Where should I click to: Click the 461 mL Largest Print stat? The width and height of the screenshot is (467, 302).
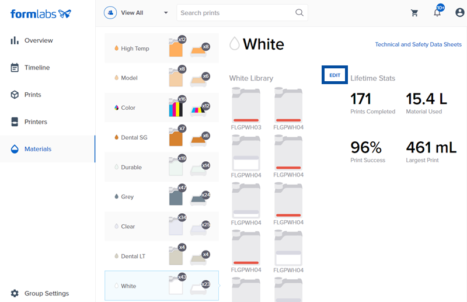431,152
